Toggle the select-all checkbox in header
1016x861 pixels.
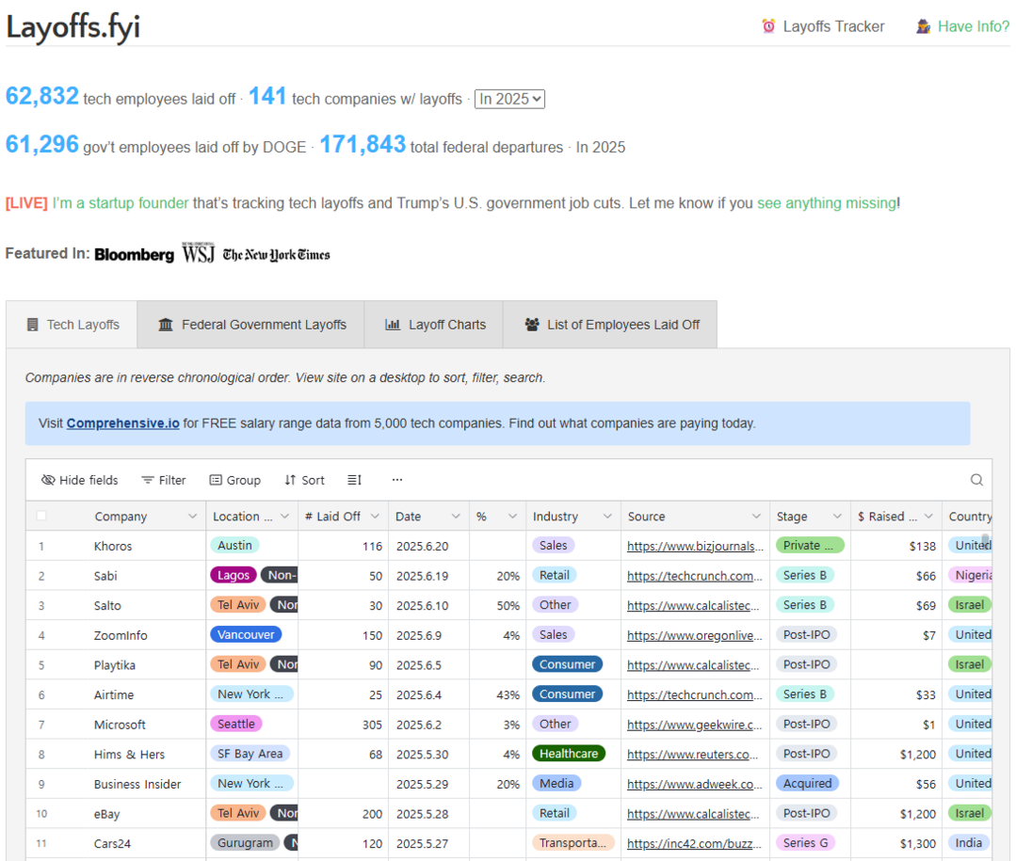point(41,516)
